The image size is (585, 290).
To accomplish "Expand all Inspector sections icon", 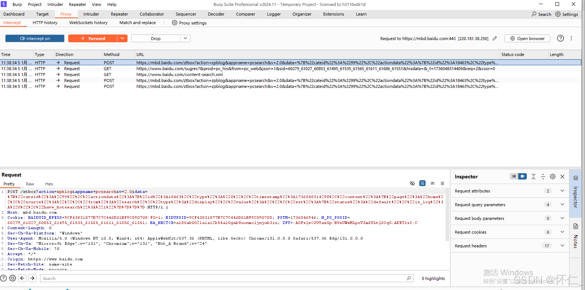I will [533, 177].
